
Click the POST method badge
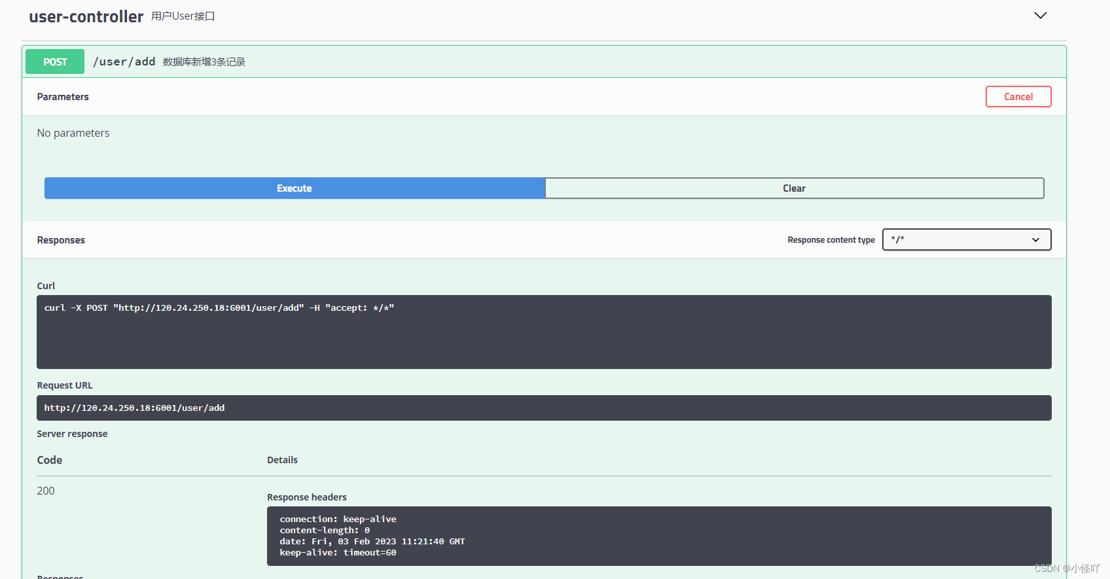pyautogui.click(x=55, y=61)
